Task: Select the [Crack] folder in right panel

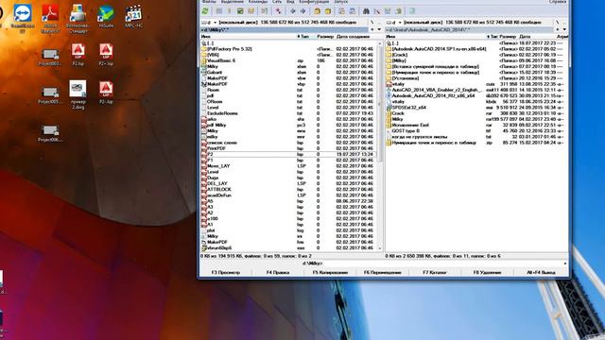Action: point(476,55)
